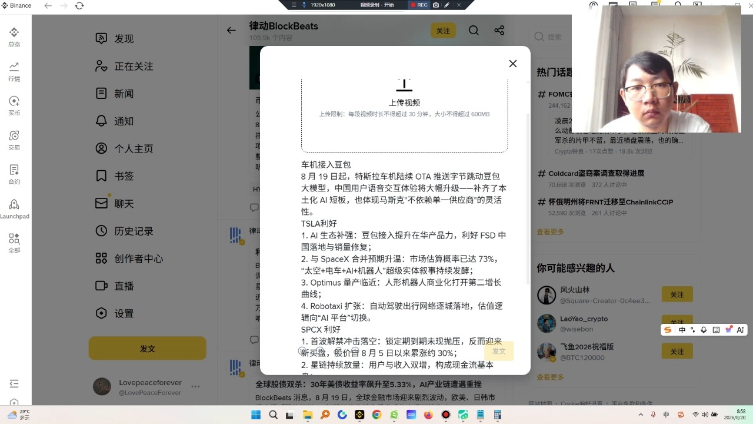The height and width of the screenshot is (424, 753).
Task: Open Sogou IME AI assistant
Action: click(741, 330)
